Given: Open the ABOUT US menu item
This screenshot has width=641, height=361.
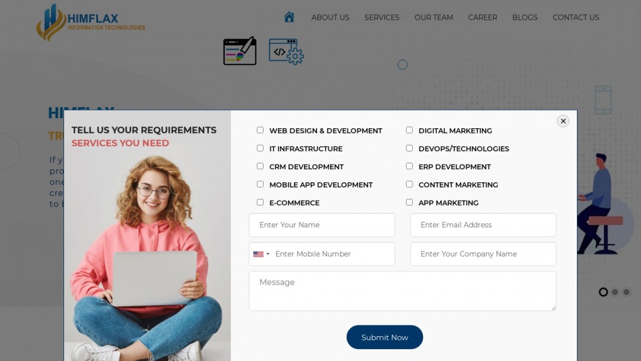Looking at the screenshot, I should tap(330, 17).
